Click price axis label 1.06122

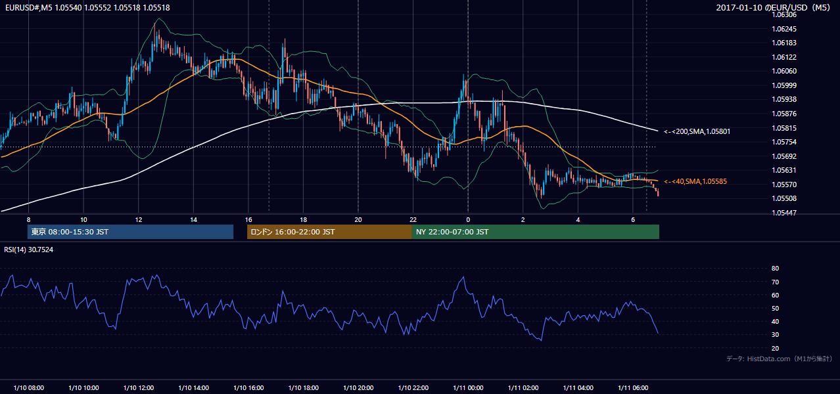(784, 57)
